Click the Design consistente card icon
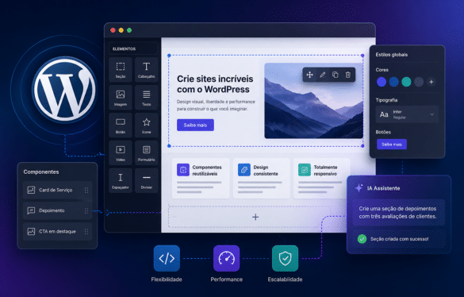Viewport: 464px width, 297px height. click(244, 170)
